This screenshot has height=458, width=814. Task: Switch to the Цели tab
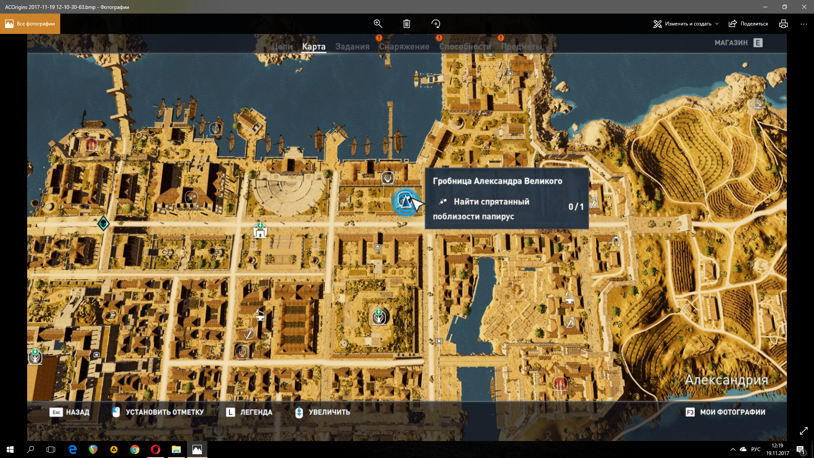pyautogui.click(x=282, y=47)
